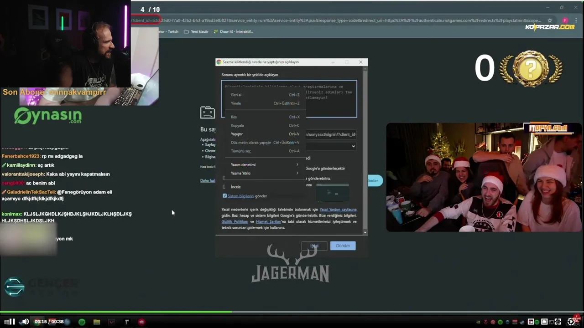Image resolution: width=584 pixels, height=328 pixels.
Task: Open the Yeni klasör bookmark folder
Action: point(196,31)
